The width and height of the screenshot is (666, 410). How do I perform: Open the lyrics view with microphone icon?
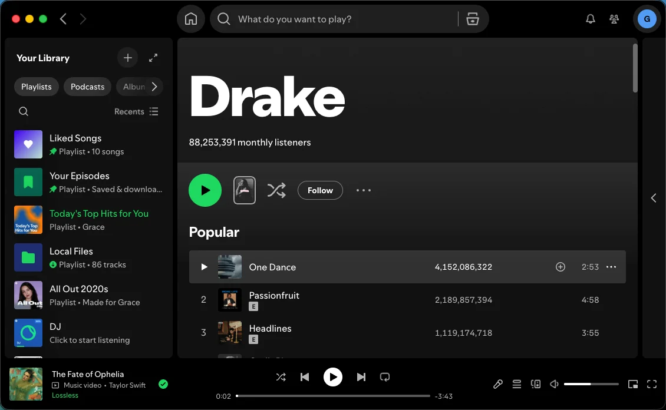498,383
